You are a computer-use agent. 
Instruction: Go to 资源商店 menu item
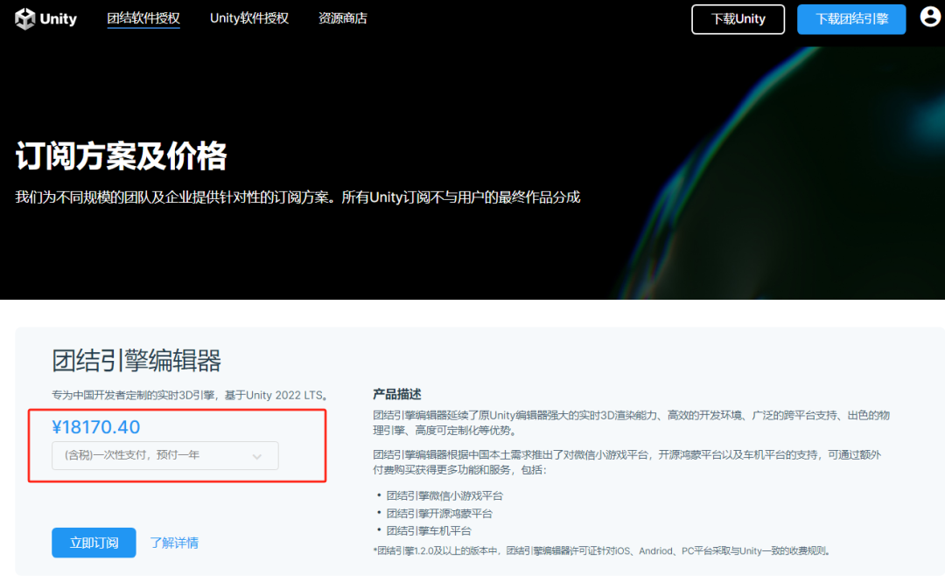[342, 18]
